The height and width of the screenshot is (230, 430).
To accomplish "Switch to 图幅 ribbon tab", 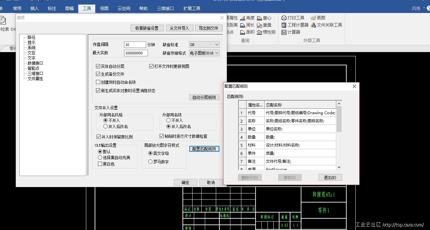I will (69, 8).
